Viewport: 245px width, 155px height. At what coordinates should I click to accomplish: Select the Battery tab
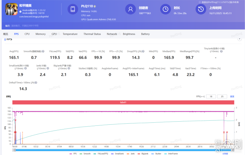(x=145, y=34)
